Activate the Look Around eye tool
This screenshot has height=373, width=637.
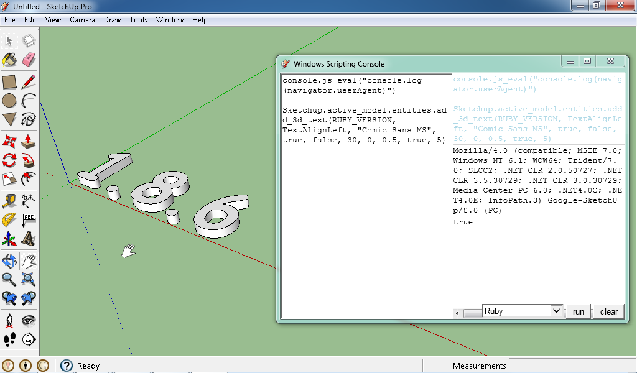point(29,321)
